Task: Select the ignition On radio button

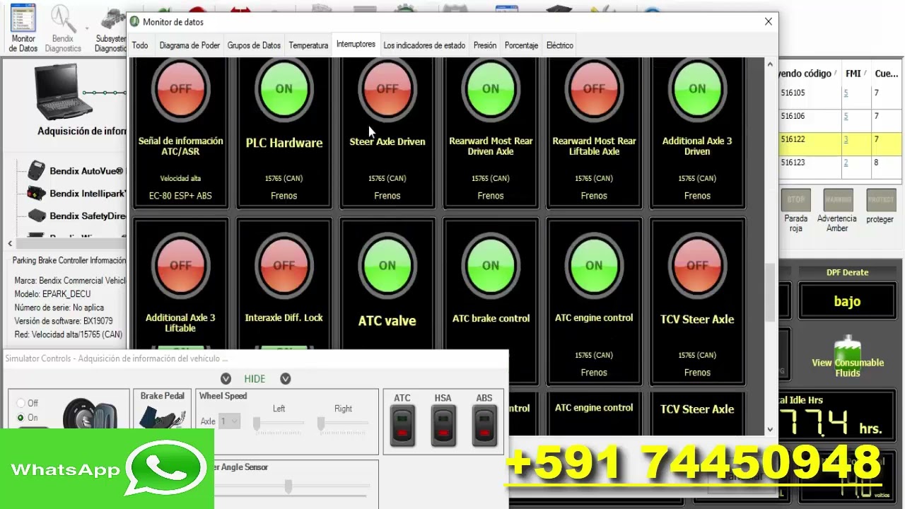Action: coord(21,418)
